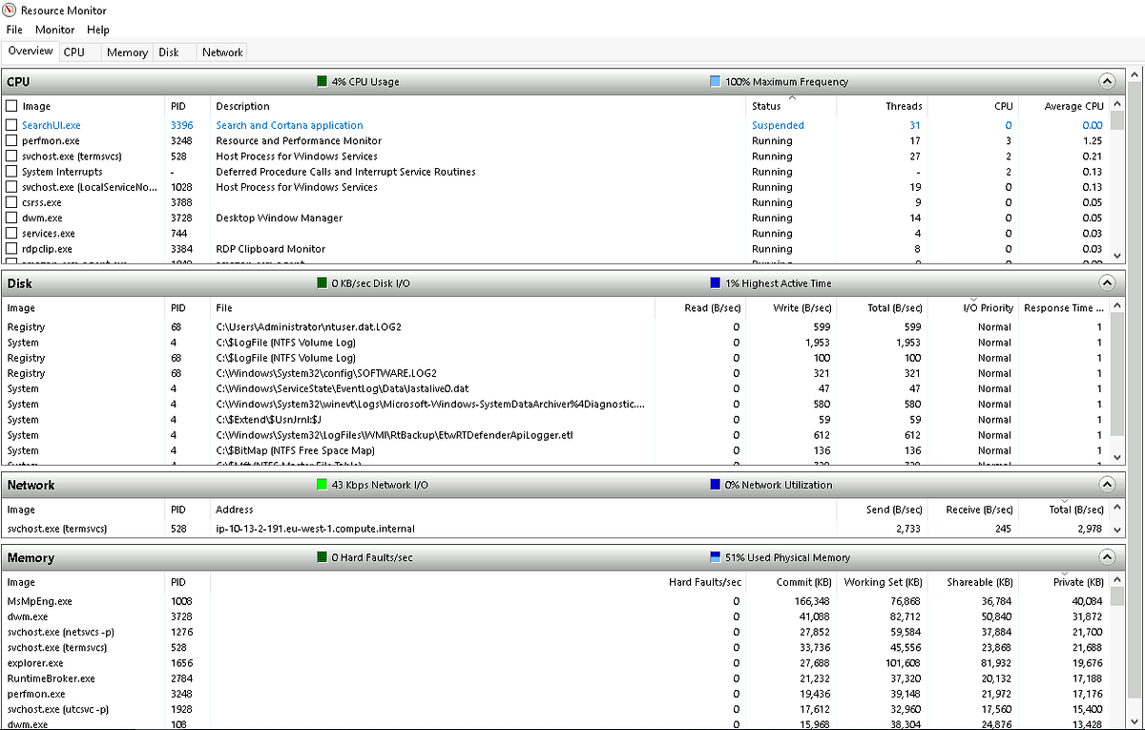
Task: Switch to the Memory tab
Action: 127,52
